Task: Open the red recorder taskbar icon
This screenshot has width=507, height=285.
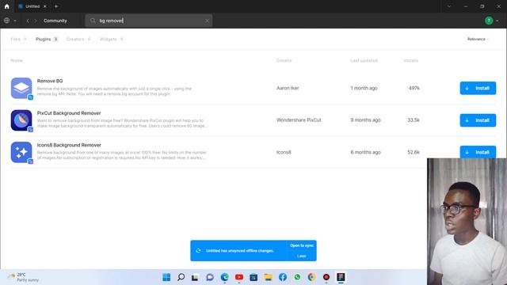Action: (x=326, y=277)
